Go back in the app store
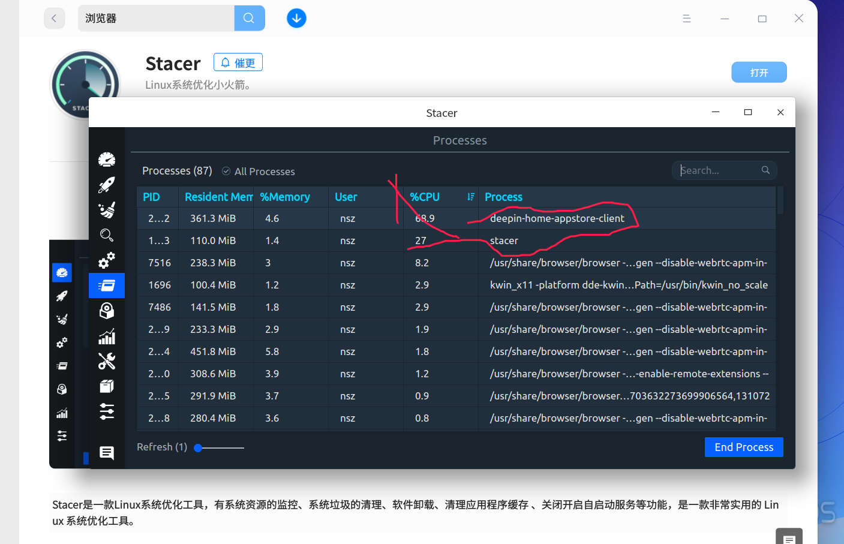 tap(54, 18)
